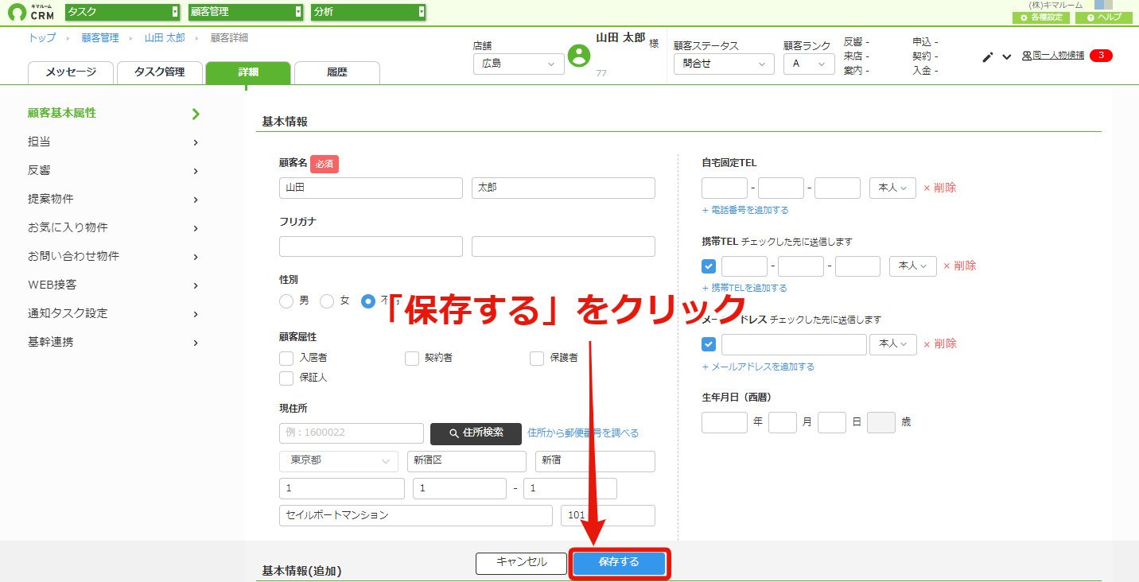Viewport: 1139px width, 582px height.
Task: Open the お気に入り物件 sidebar section
Action: click(113, 228)
